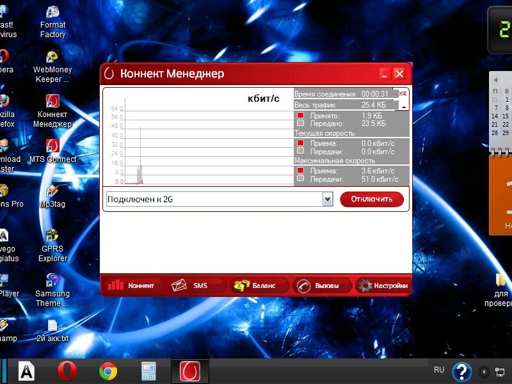Click the blue help question mark icon
Screen dimensions: 512x384
click(461, 372)
